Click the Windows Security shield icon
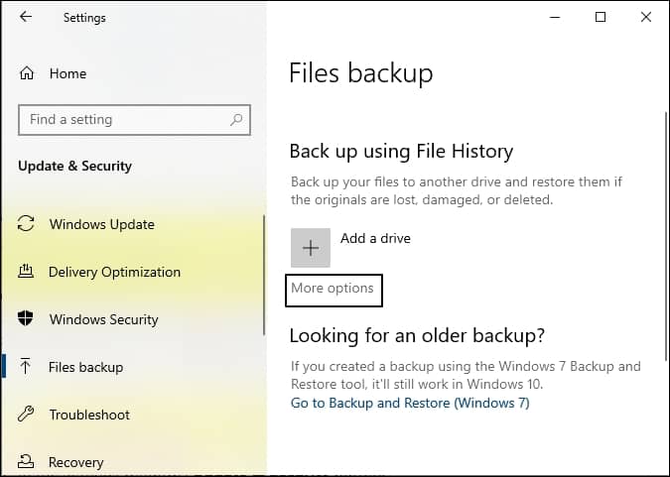The image size is (670, 477). point(26,318)
